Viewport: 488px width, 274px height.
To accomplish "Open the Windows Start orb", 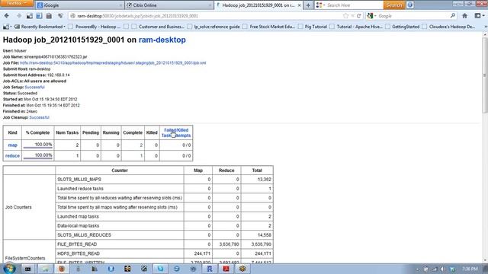I will 8,269.
